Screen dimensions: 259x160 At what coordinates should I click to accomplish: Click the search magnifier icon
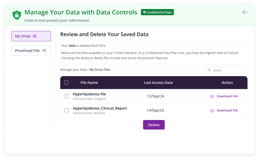point(209,70)
